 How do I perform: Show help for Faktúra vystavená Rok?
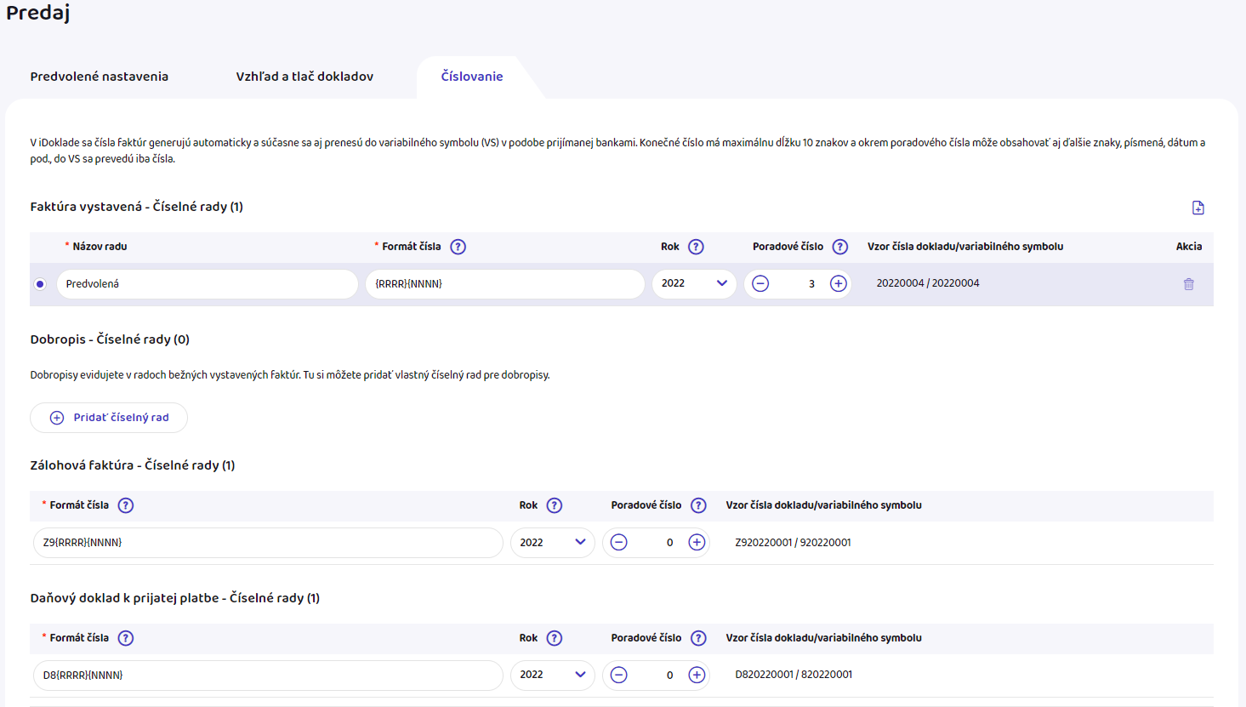tap(696, 247)
